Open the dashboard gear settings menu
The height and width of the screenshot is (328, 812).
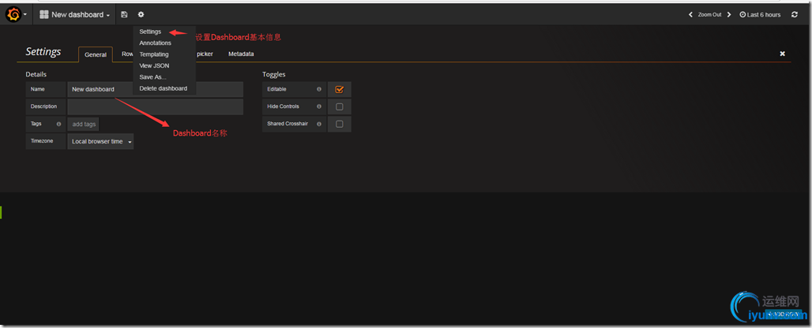141,14
